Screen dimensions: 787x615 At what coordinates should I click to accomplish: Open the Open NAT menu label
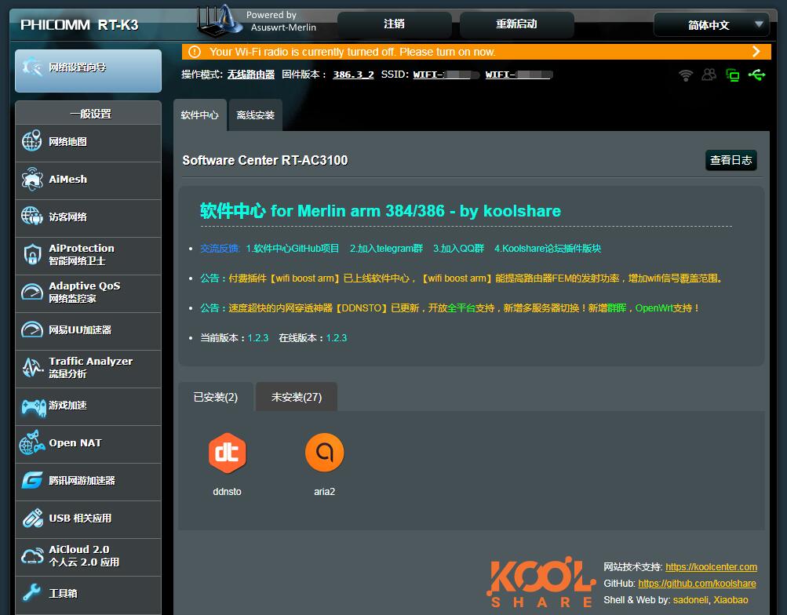tap(75, 443)
